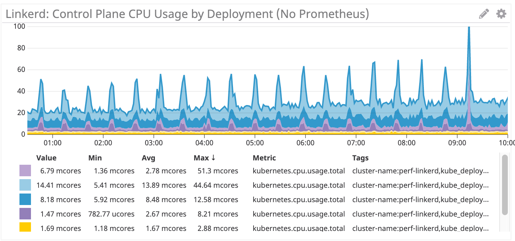Click the 40 y-axis label

(21, 91)
